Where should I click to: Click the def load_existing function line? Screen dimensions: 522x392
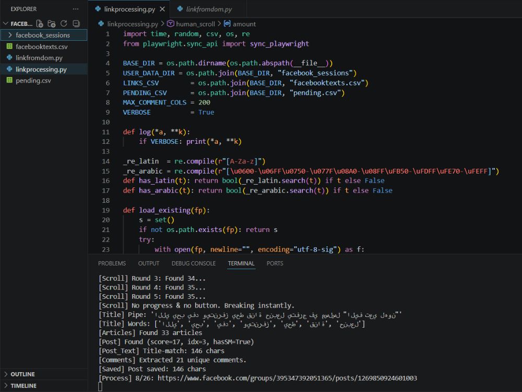click(166, 210)
